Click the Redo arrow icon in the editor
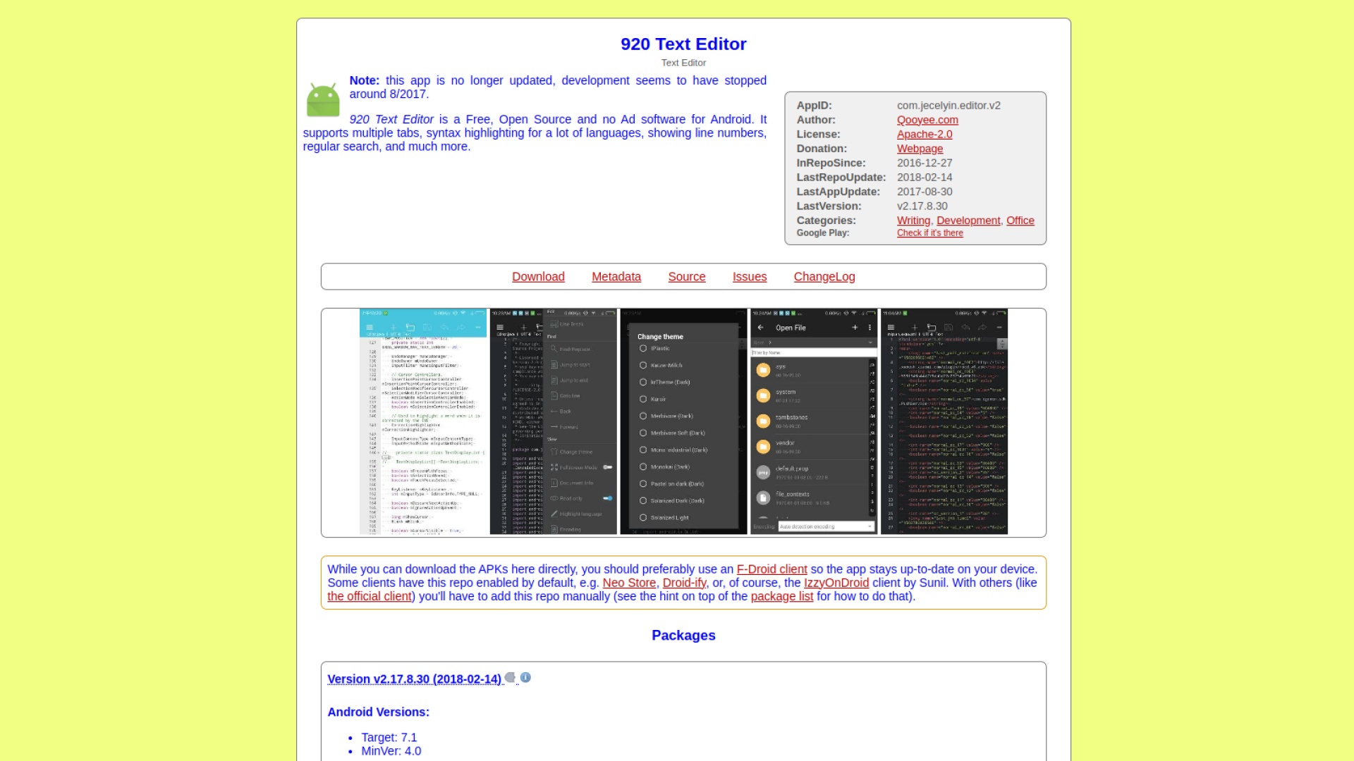Image resolution: width=1354 pixels, height=761 pixels. [461, 326]
